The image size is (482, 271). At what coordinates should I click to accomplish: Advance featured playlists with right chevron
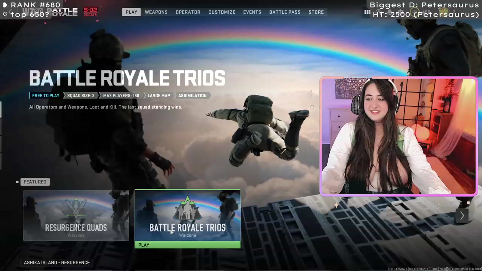[x=462, y=216]
